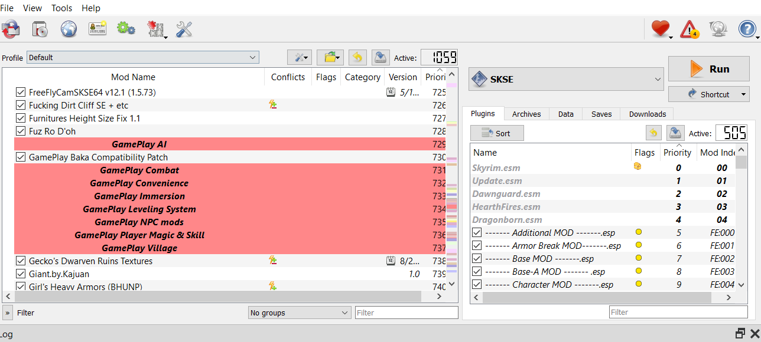Toggle the Fucking Dirt Cliff SE checkbox
Viewport: 761px width, 342px height.
click(21, 105)
